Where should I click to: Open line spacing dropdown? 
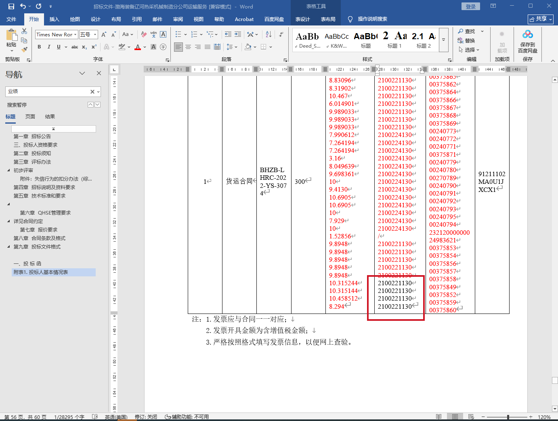pos(232,47)
